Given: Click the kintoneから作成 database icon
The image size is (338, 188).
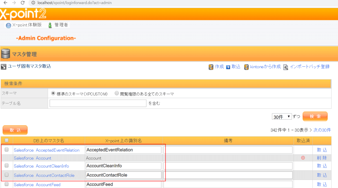Looking at the screenshot, I should tap(246, 67).
